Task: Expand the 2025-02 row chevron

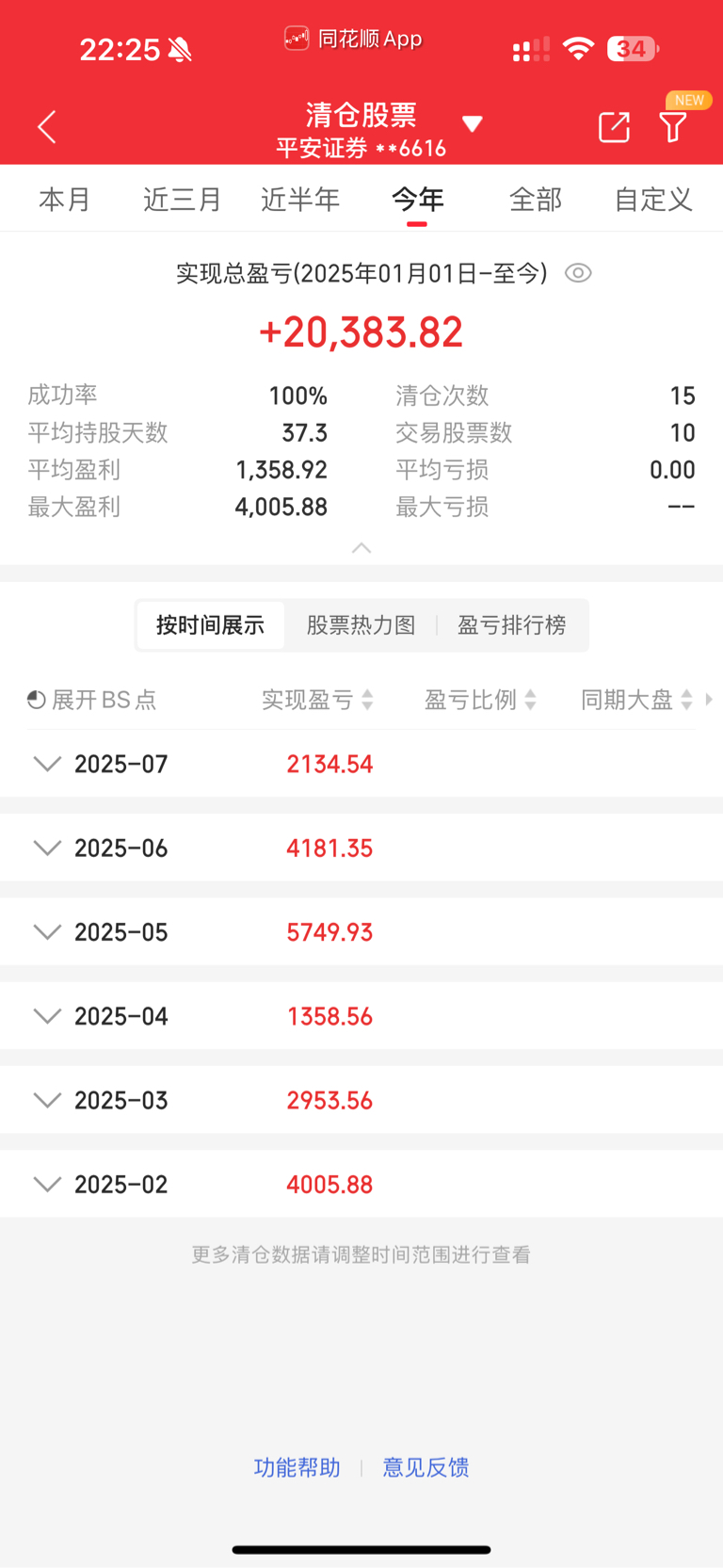Action: pos(47,1184)
